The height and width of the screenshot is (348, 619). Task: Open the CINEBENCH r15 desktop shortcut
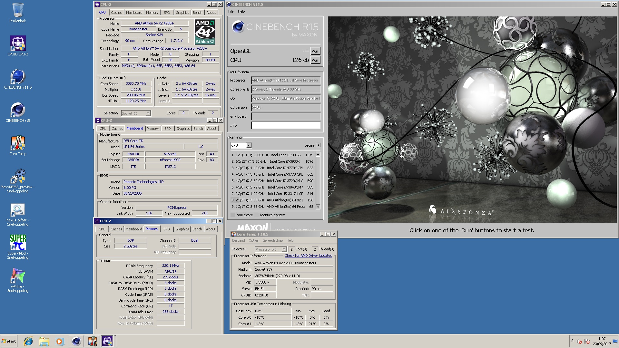[x=18, y=112]
